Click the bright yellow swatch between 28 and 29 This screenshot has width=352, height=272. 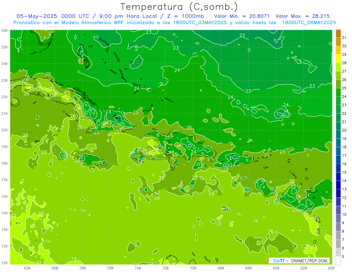click(338, 59)
